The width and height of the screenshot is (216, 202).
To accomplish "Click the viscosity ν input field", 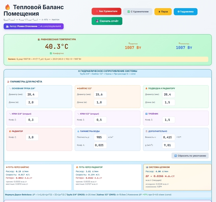I will click(168, 137).
